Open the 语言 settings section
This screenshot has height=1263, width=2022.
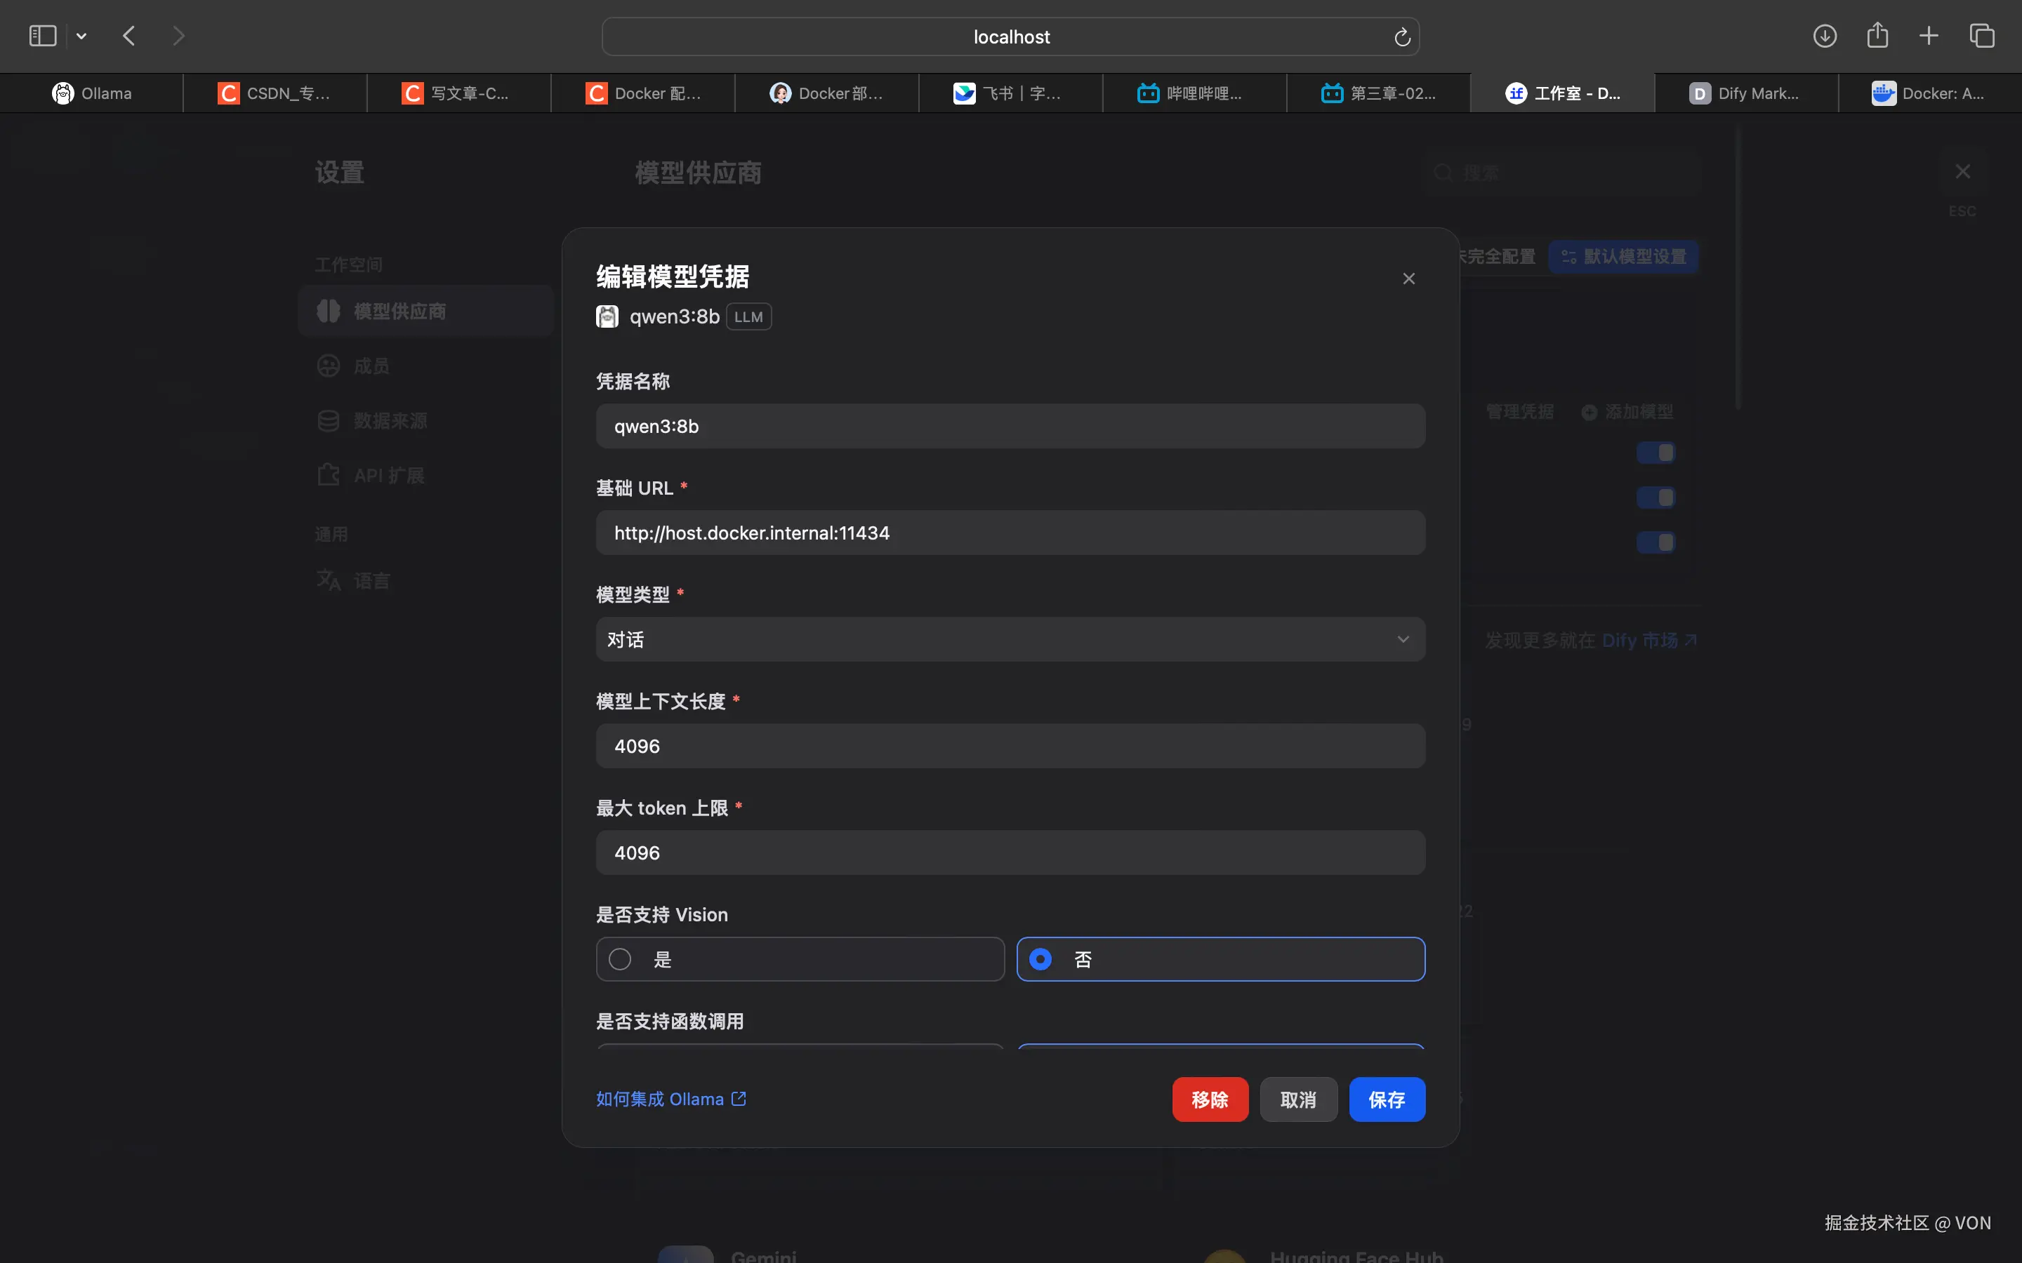point(370,580)
